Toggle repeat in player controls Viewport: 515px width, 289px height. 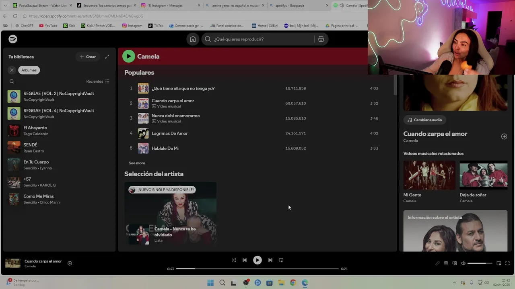point(281,260)
